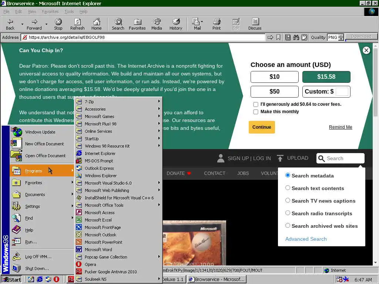Click the Remind Me link
This screenshot has height=284, width=379.
341,127
